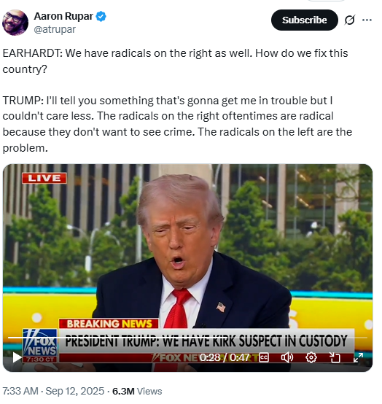Open video settings gear
The height and width of the screenshot is (404, 382).
(311, 357)
